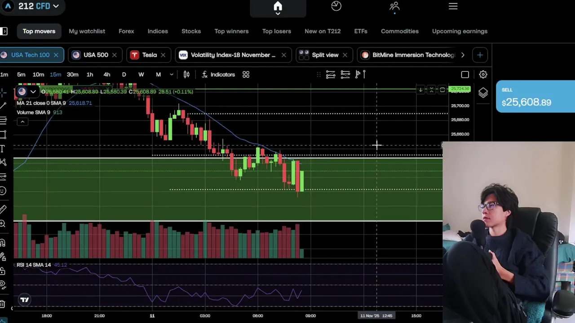Click the MA 21 close indicator label
The height and width of the screenshot is (323, 575).
click(x=41, y=103)
